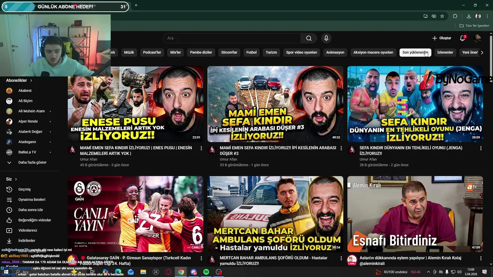Open options menu for ENES PUSU video
The image size is (493, 277).
point(201,148)
